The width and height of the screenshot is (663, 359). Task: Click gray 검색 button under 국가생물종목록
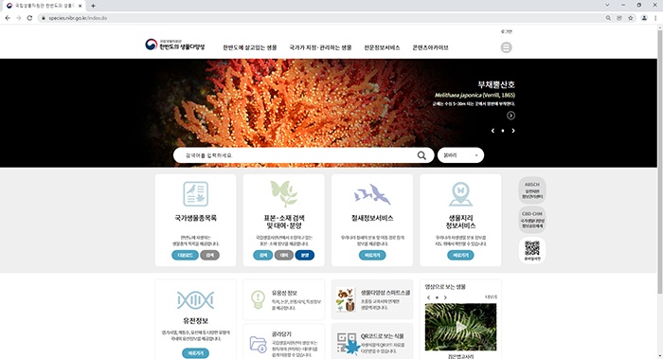(209, 255)
